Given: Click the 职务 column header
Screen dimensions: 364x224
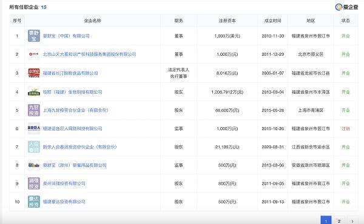Looking at the screenshot, I should pyautogui.click(x=178, y=21).
